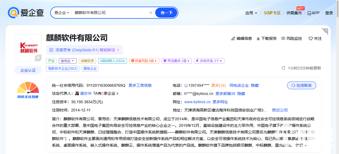Clear search field with the X icon
Image resolution: width=339 pixels, height=154 pixels.
[151, 13]
